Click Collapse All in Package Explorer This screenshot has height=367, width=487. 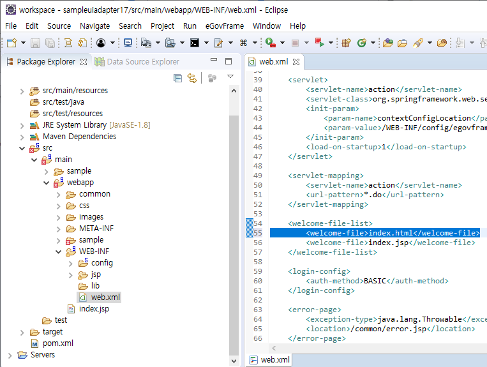pyautogui.click(x=178, y=78)
